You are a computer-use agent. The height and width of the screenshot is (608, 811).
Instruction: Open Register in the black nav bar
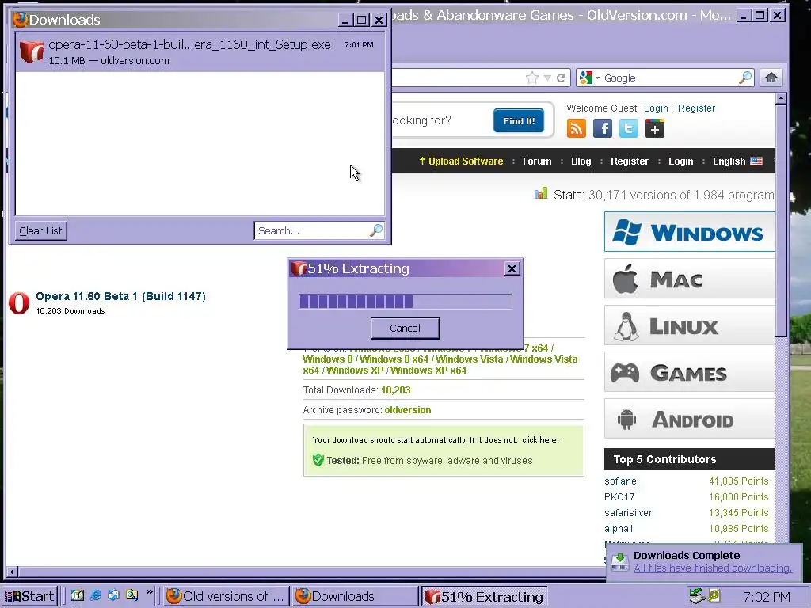pos(630,161)
